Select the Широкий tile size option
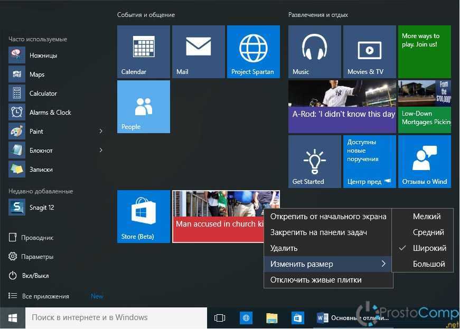The height and width of the screenshot is (329, 460). (429, 248)
